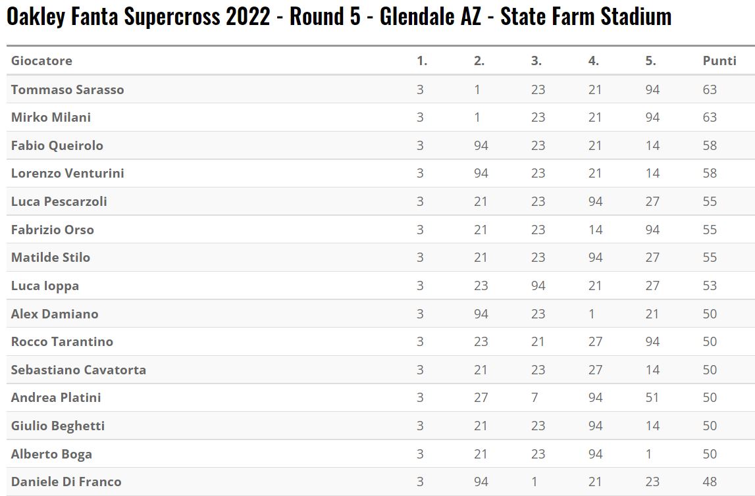Open the Luca Ioppa entry
Image resolution: width=755 pixels, height=496 pixels.
45,285
